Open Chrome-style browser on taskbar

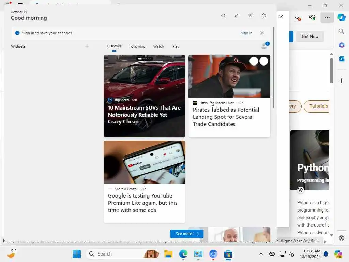(213, 254)
